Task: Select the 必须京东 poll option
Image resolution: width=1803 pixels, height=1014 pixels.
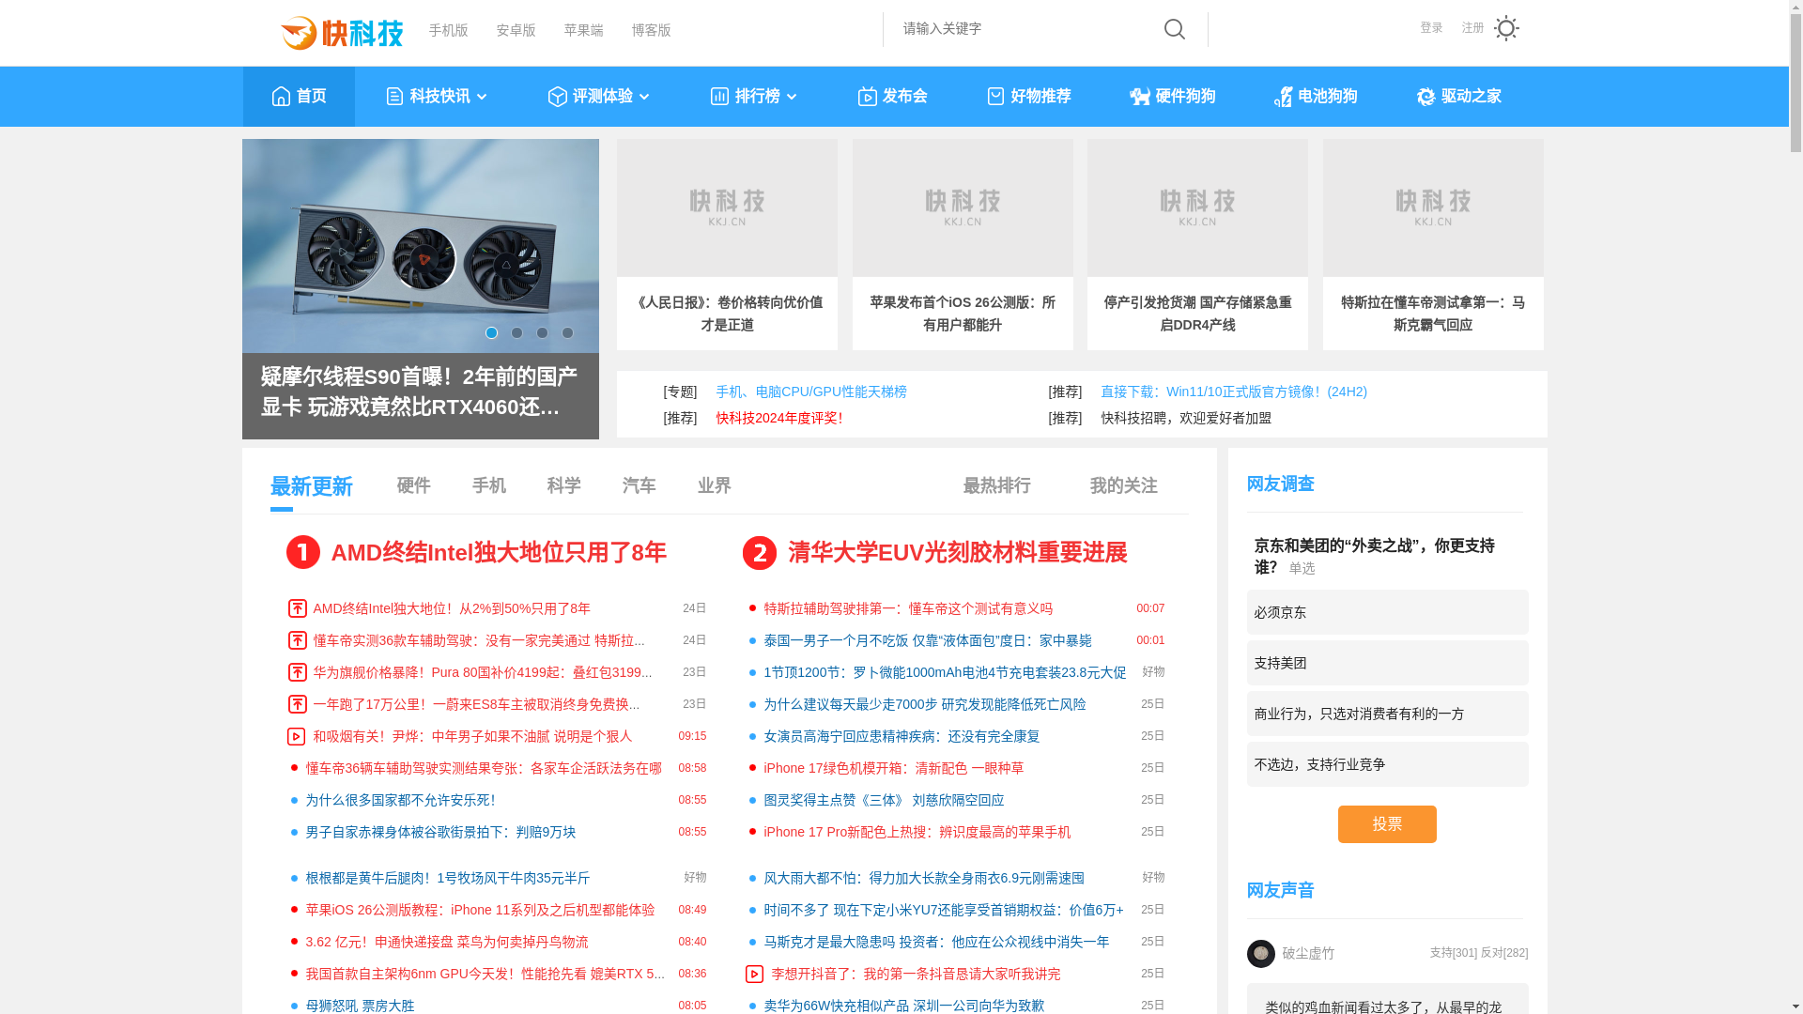Action: [1387, 612]
